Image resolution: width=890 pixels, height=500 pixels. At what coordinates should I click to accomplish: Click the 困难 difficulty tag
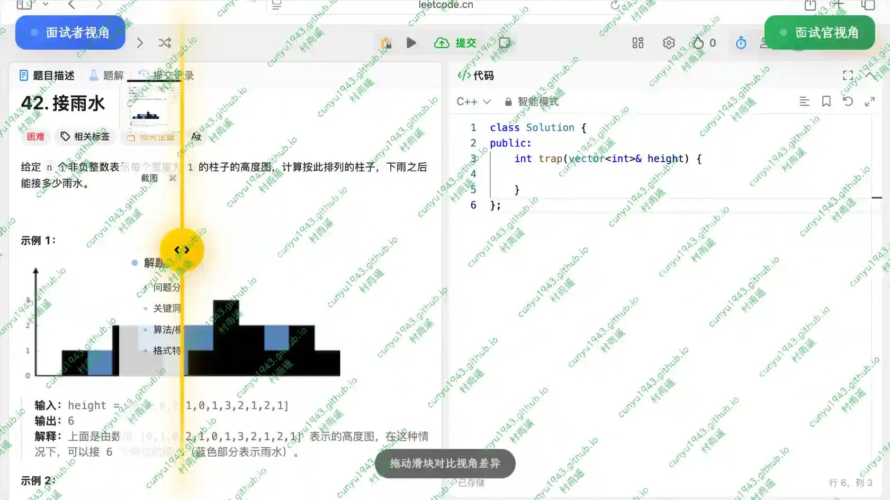coord(35,136)
